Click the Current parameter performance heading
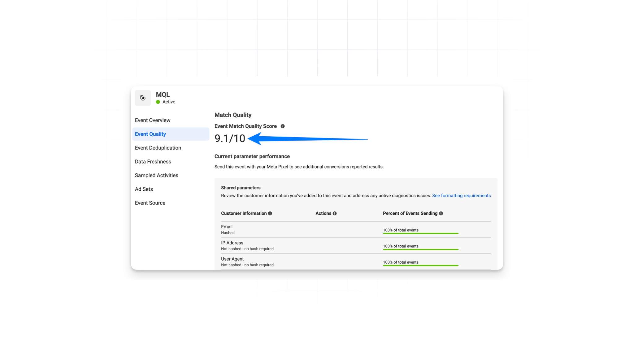 [252, 156]
